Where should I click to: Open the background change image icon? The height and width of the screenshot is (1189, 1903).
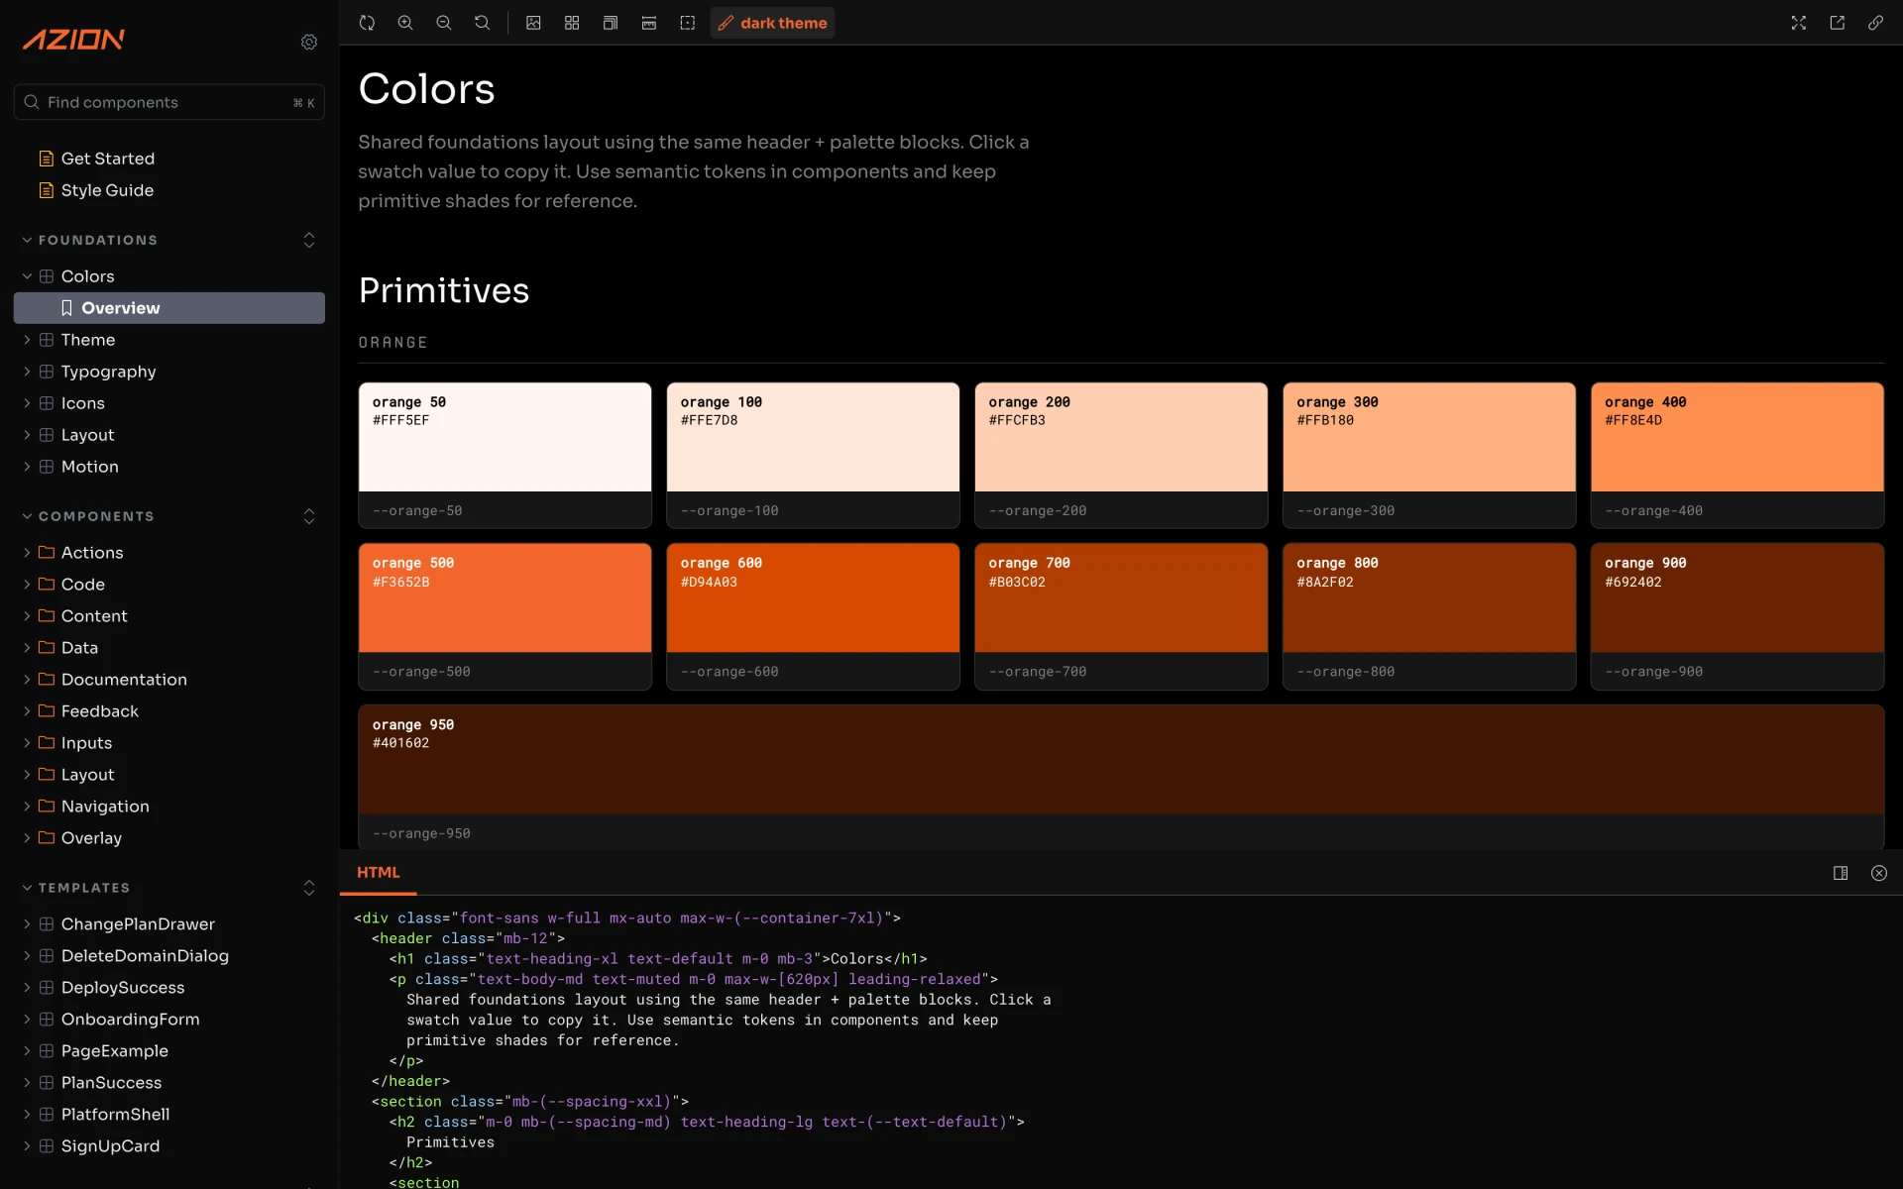click(x=533, y=23)
